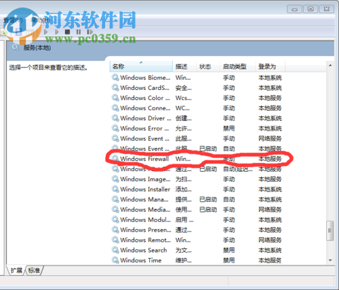Click gear icon of Windows CardS... service

[x=115, y=88]
